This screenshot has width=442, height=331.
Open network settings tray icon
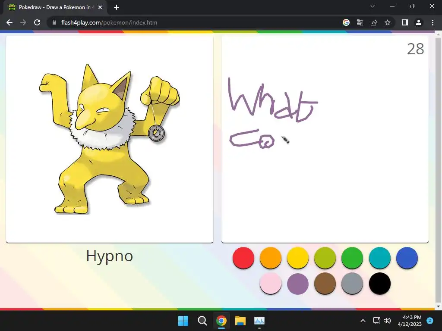click(x=376, y=321)
